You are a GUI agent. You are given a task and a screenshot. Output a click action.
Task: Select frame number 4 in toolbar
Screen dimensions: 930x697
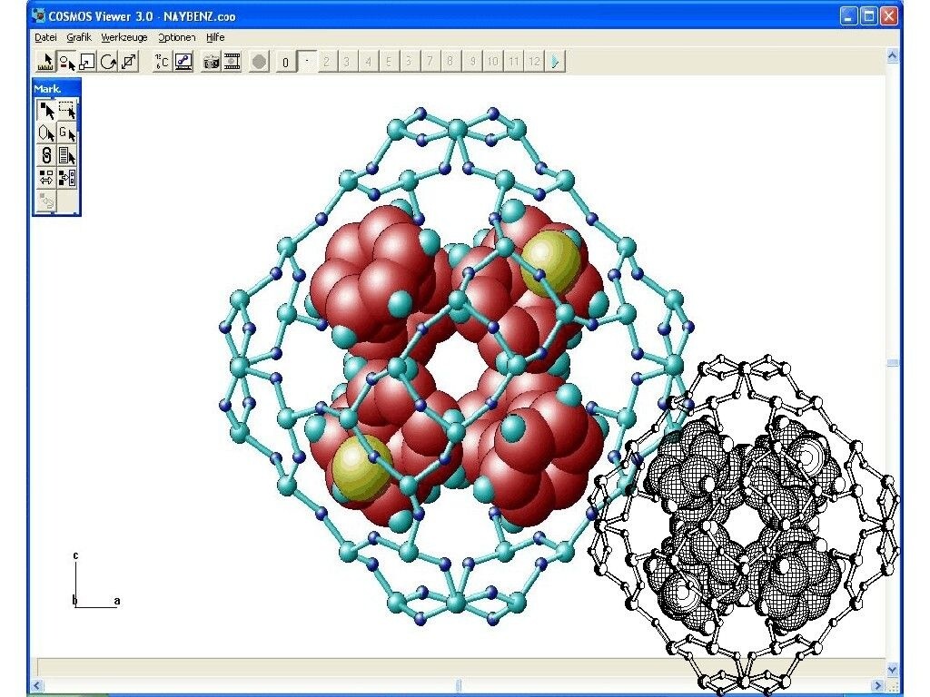[368, 61]
